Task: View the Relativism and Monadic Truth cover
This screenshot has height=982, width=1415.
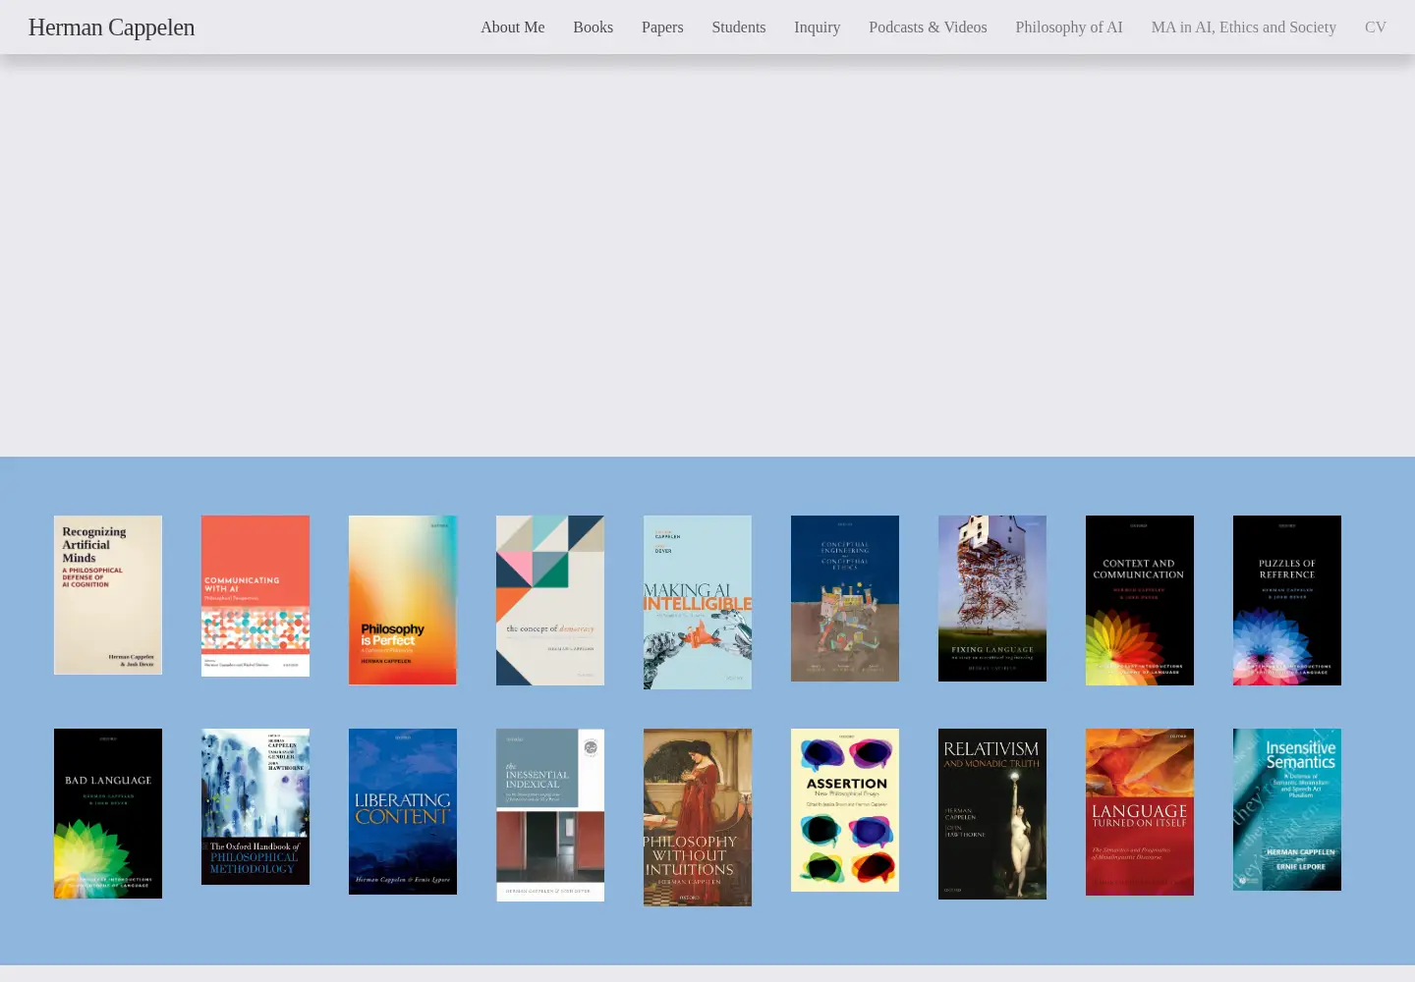Action: click(992, 814)
